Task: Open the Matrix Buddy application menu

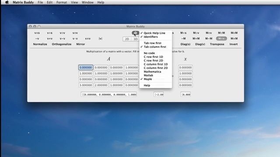Action: 23,2
